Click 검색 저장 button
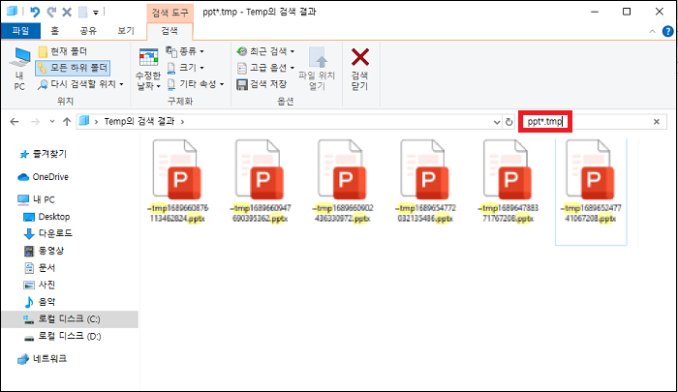This screenshot has height=392, width=678. (262, 84)
